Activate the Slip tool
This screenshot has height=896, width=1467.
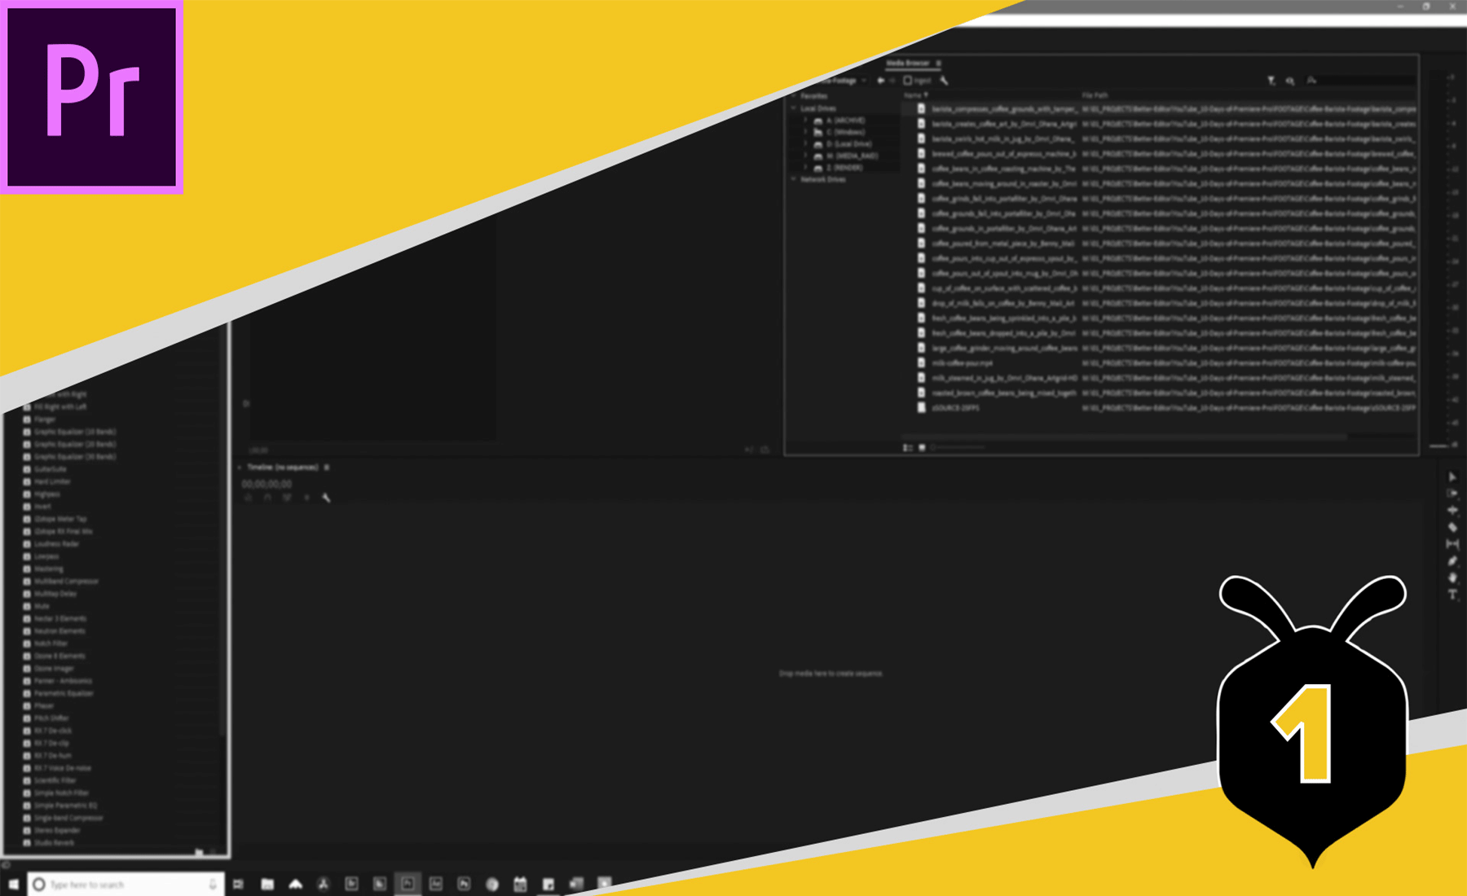1452,544
